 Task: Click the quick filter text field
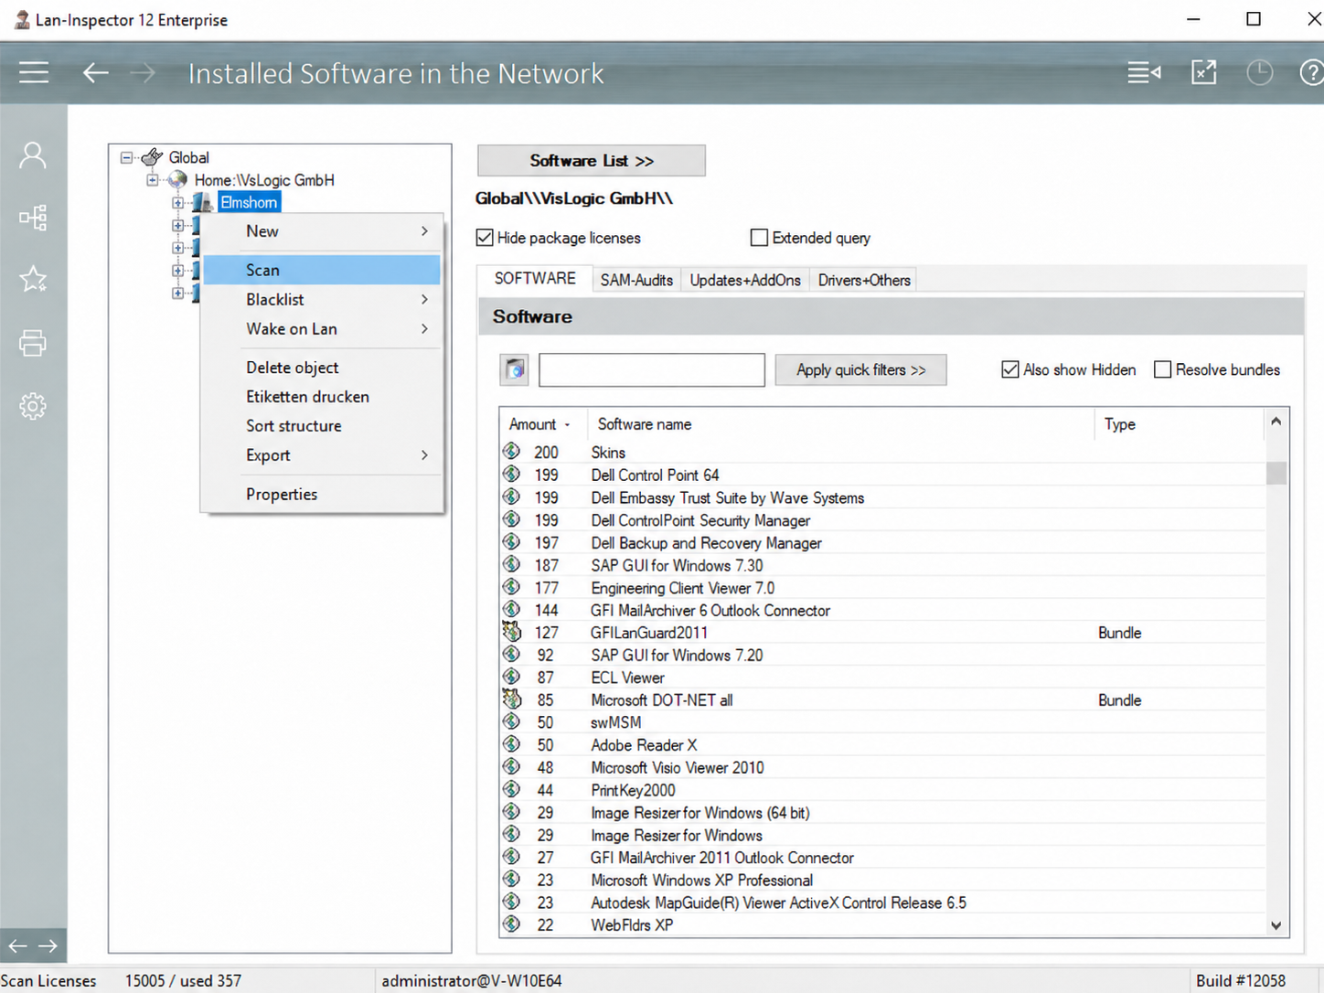(652, 369)
